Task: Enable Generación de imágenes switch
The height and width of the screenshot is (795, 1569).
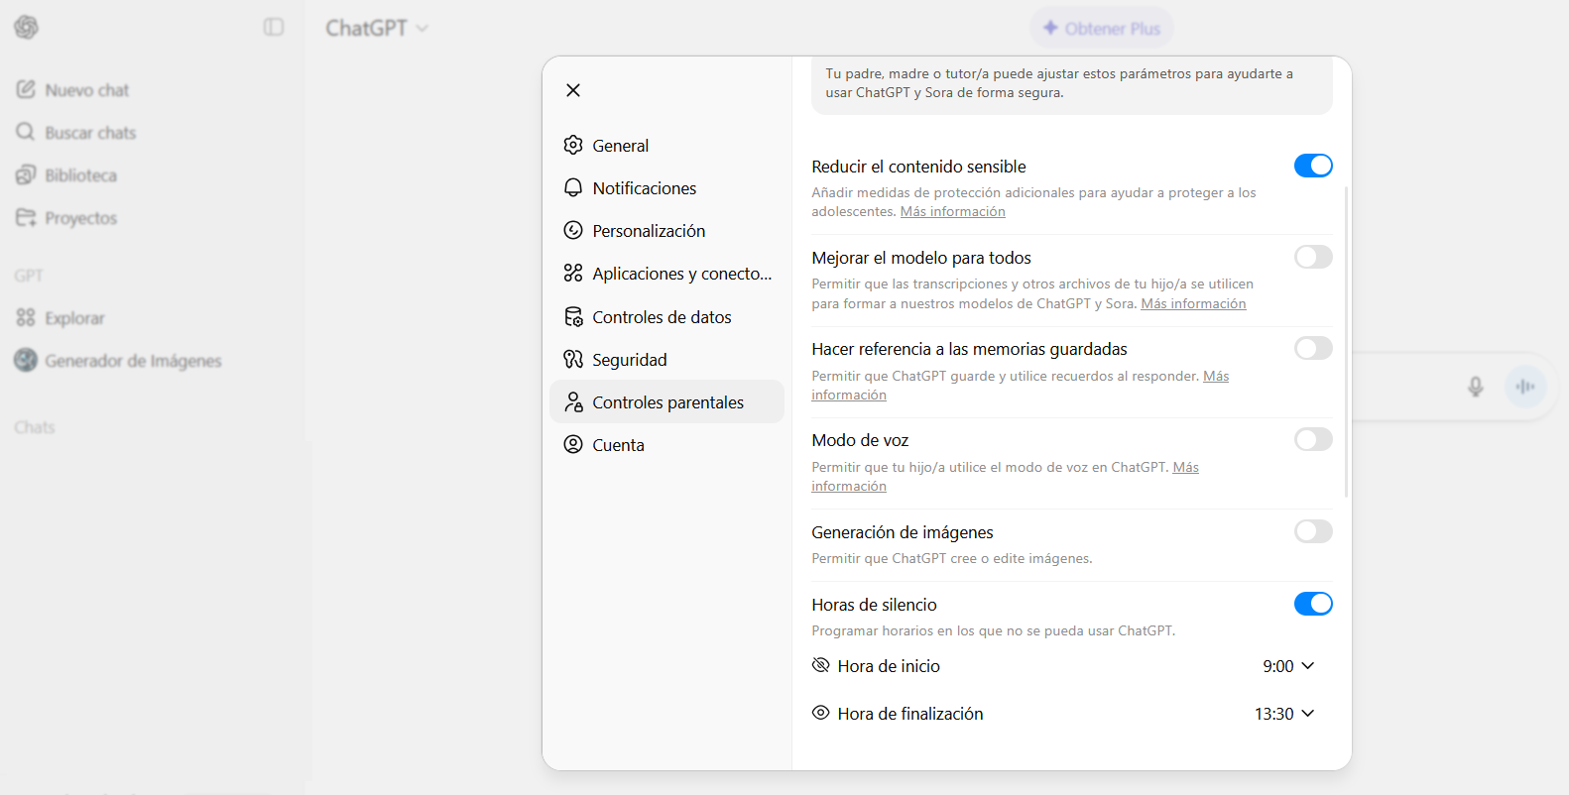Action: (1312, 532)
